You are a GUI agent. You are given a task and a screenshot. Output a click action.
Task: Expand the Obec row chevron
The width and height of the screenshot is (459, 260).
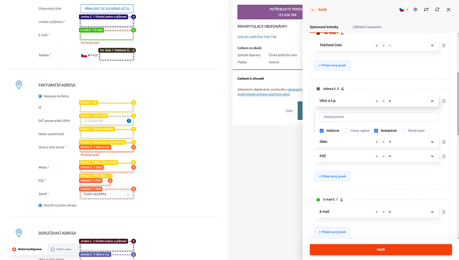pyautogui.click(x=432, y=142)
